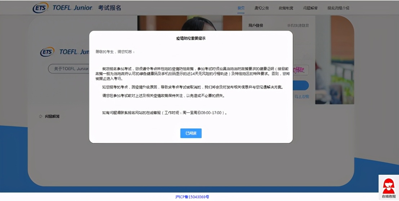
Task: Click the ETS TOEFL Junior logo on the card
Action: coord(64,52)
